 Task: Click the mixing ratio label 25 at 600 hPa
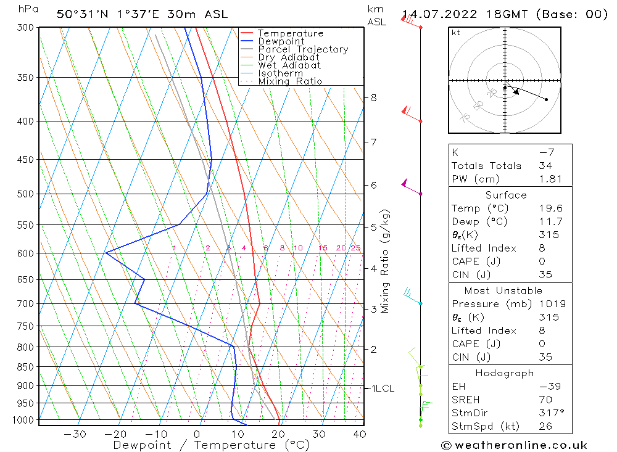click(x=355, y=248)
